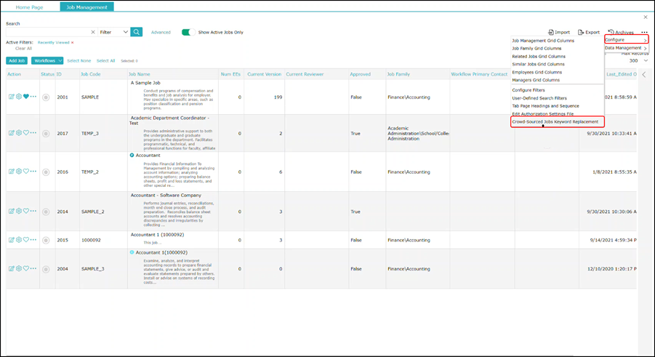Click SAMPLE_2 job code cell
This screenshot has height=357, width=655.
[x=93, y=212]
